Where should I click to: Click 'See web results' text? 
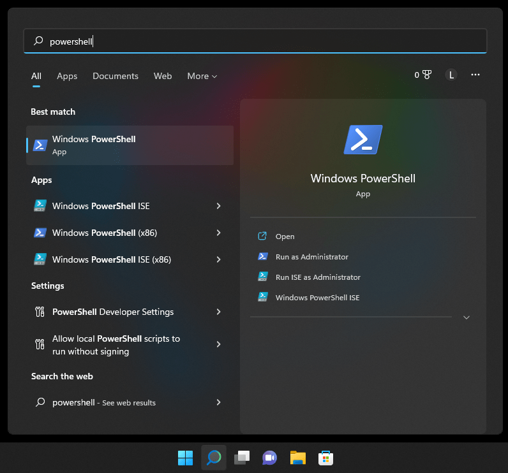129,403
